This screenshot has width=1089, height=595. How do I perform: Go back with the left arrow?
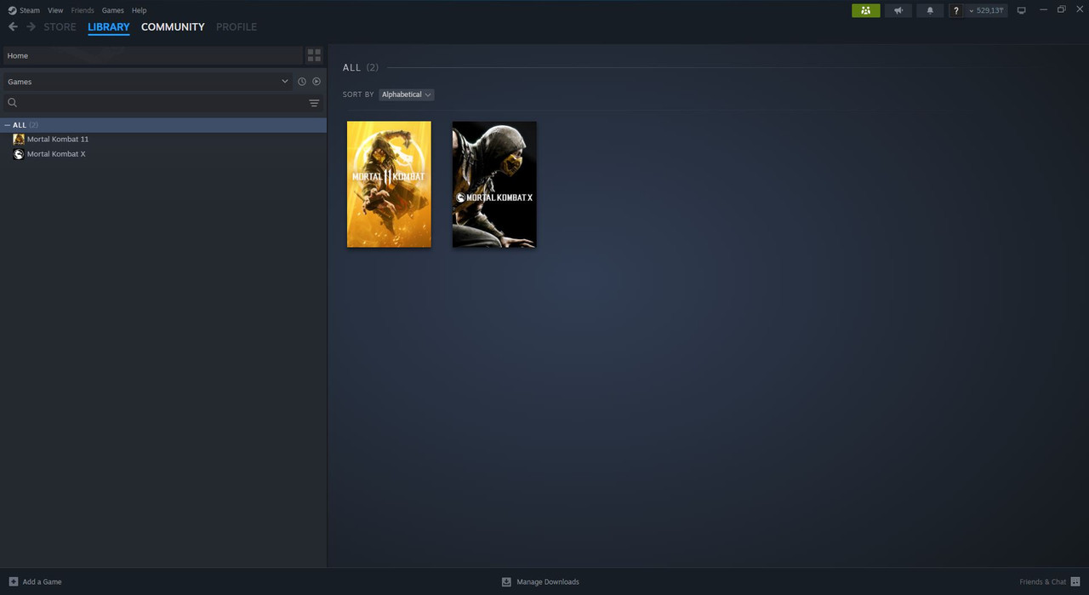13,27
